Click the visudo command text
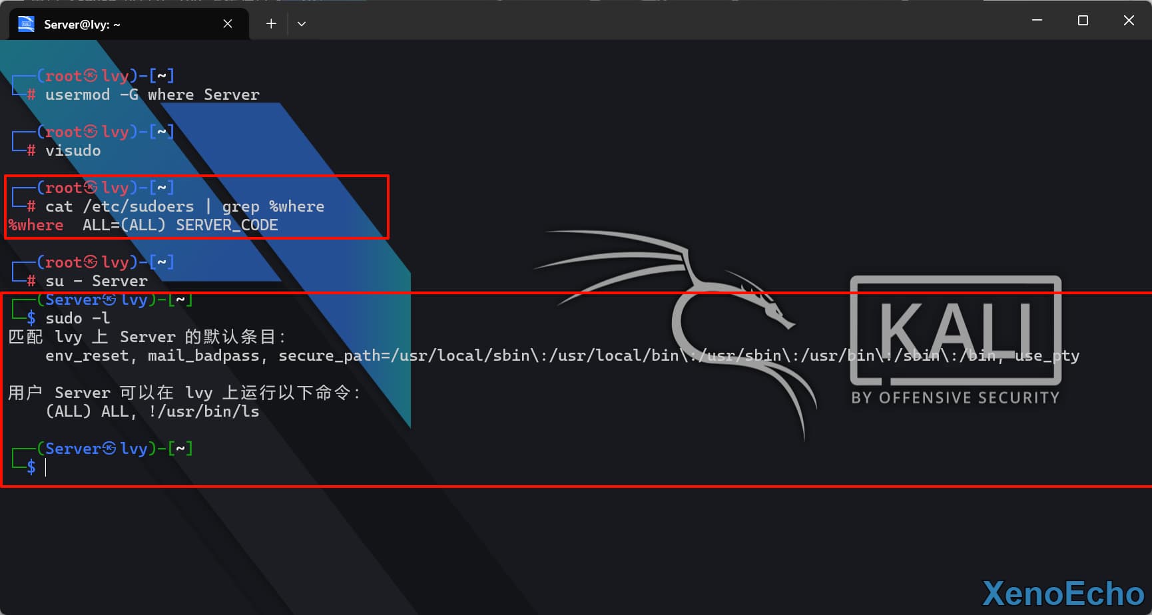Image resolution: width=1152 pixels, height=615 pixels. coord(73,150)
